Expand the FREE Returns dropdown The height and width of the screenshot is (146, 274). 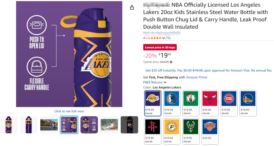click(155, 83)
